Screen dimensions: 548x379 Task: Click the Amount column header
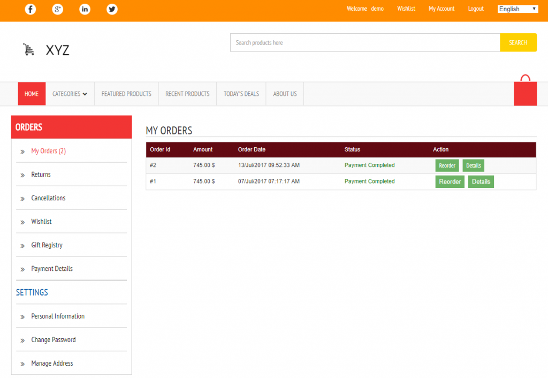click(203, 149)
